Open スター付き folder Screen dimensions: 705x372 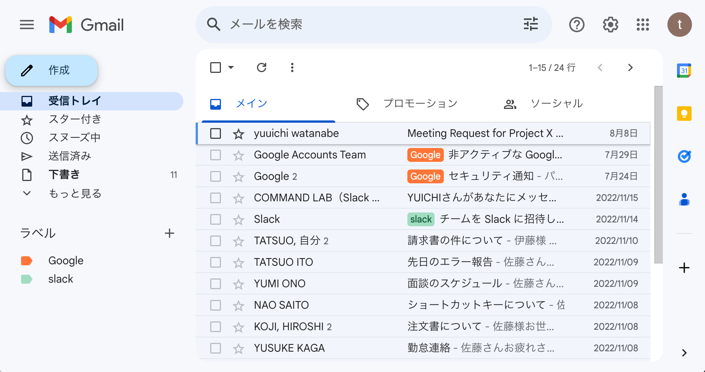(x=92, y=120)
